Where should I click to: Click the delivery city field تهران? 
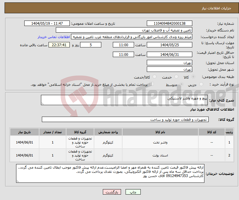click(x=170, y=69)
